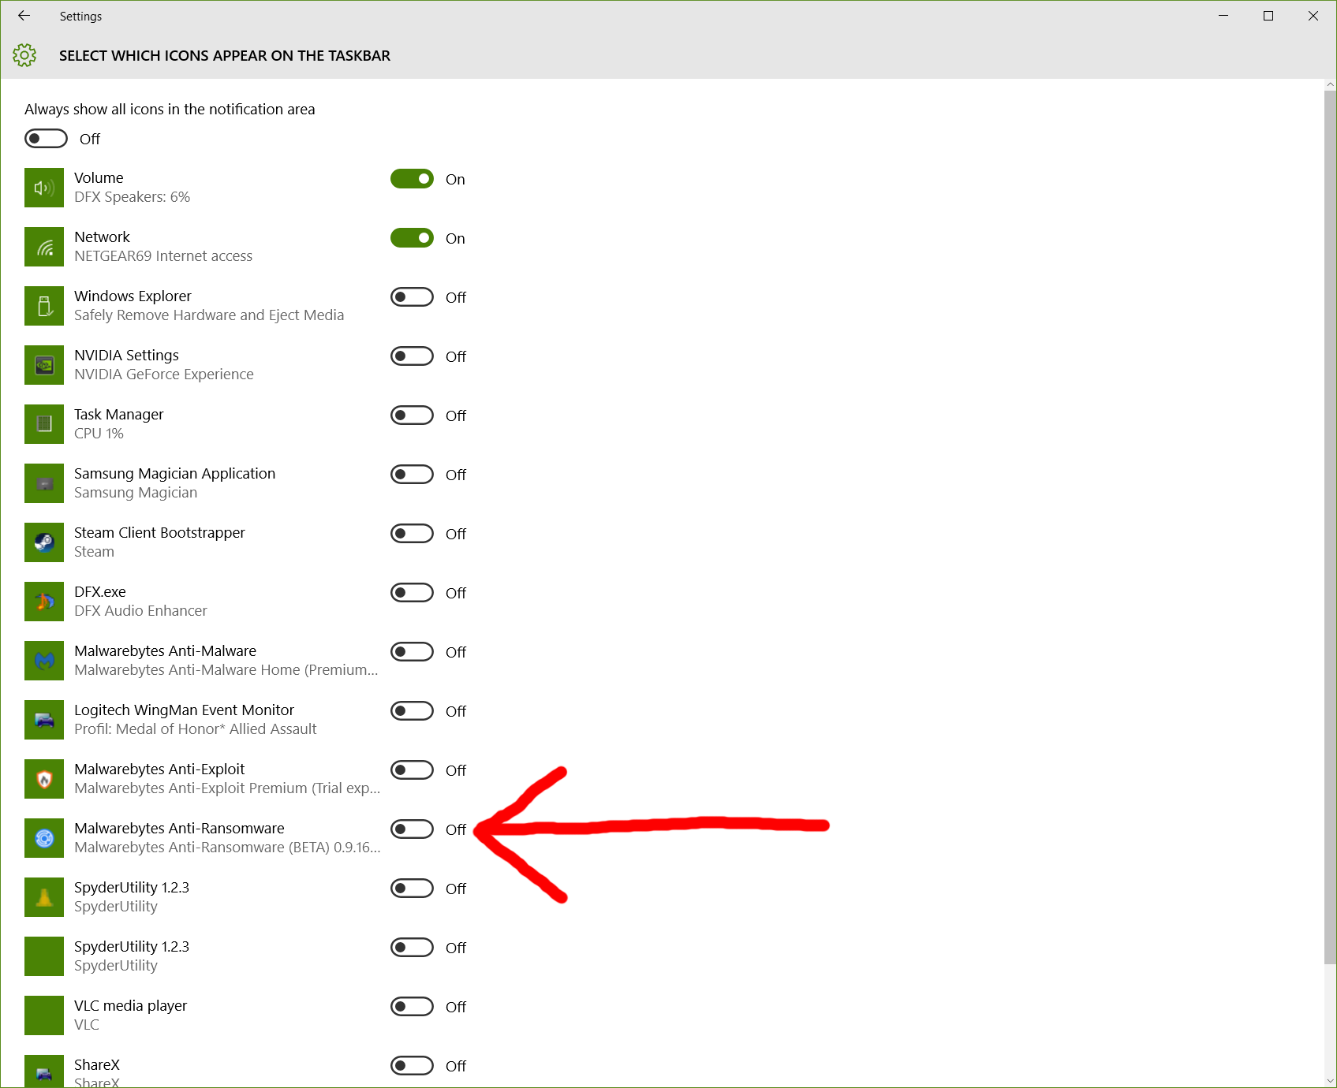Click the Malwarebytes Anti-Malware icon
The height and width of the screenshot is (1088, 1337).
click(44, 661)
